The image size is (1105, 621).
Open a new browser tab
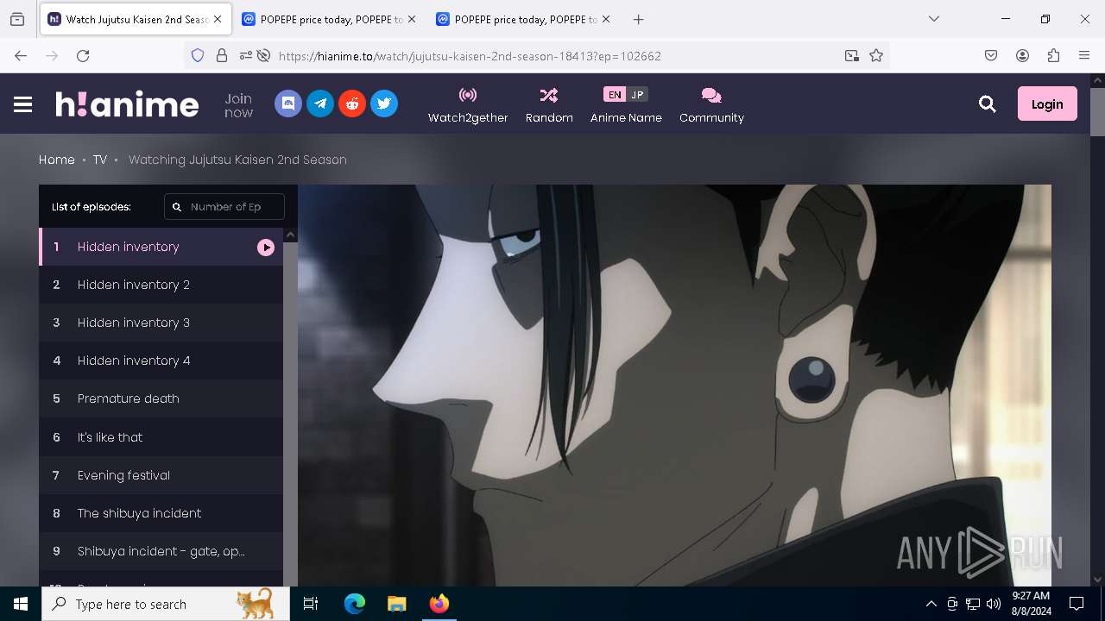point(638,19)
